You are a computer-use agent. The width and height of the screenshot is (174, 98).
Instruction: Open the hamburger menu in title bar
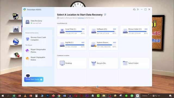(x=138, y=10)
